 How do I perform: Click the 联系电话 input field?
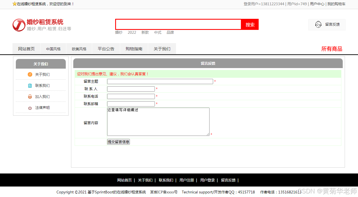[x=131, y=97]
